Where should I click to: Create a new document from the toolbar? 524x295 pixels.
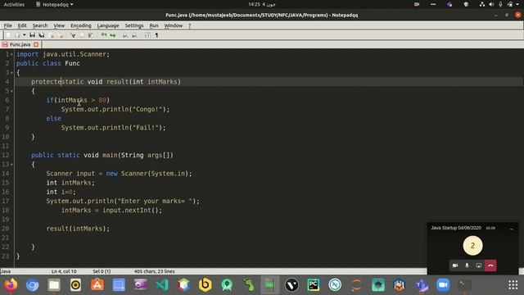pyautogui.click(x=8, y=35)
